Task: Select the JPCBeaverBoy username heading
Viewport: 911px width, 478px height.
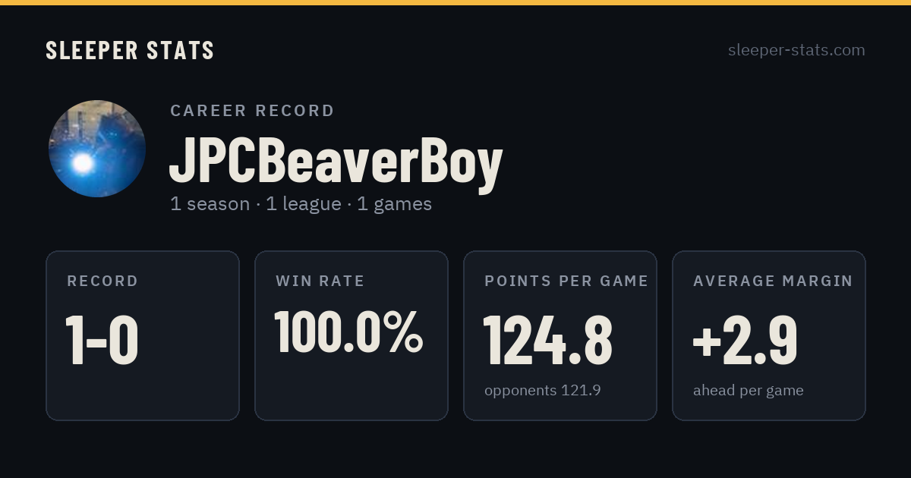Action: (336, 161)
